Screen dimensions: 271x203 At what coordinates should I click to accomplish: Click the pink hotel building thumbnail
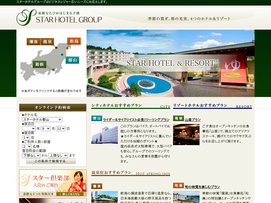pos(104,134)
